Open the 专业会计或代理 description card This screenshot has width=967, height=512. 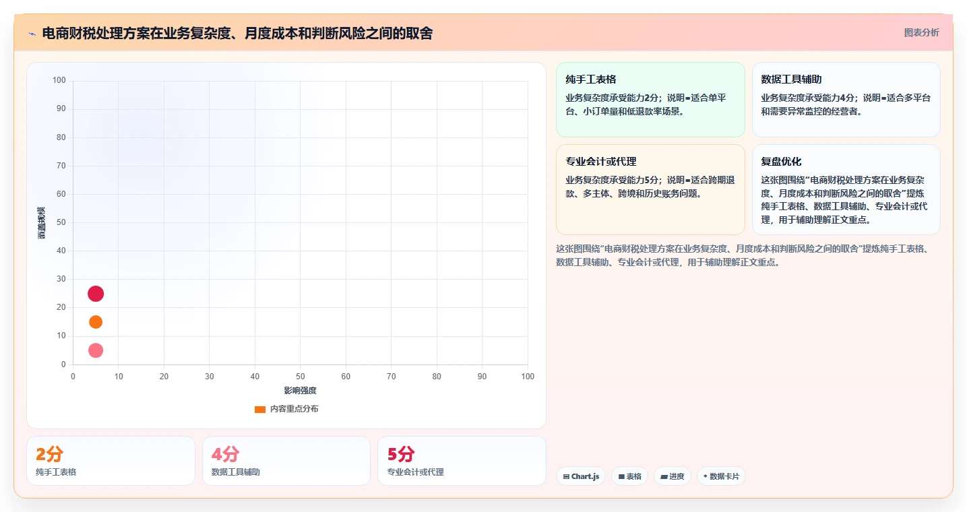[x=650, y=189]
